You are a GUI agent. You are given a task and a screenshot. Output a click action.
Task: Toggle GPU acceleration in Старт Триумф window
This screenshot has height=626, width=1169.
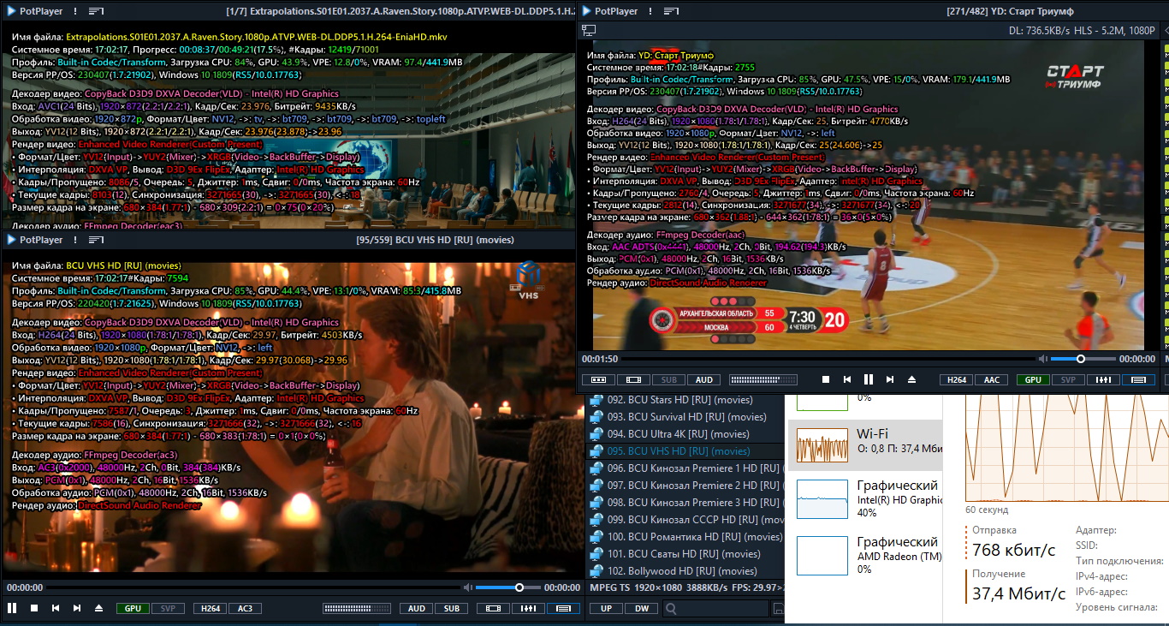click(1033, 379)
